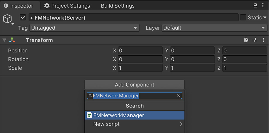Open the Inspector tab's three-dot options menu
This screenshot has height=133, width=269.
click(263, 6)
